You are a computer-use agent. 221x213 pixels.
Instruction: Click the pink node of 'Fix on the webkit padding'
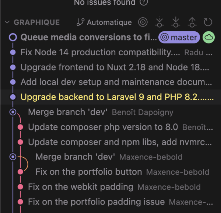tap(20, 187)
